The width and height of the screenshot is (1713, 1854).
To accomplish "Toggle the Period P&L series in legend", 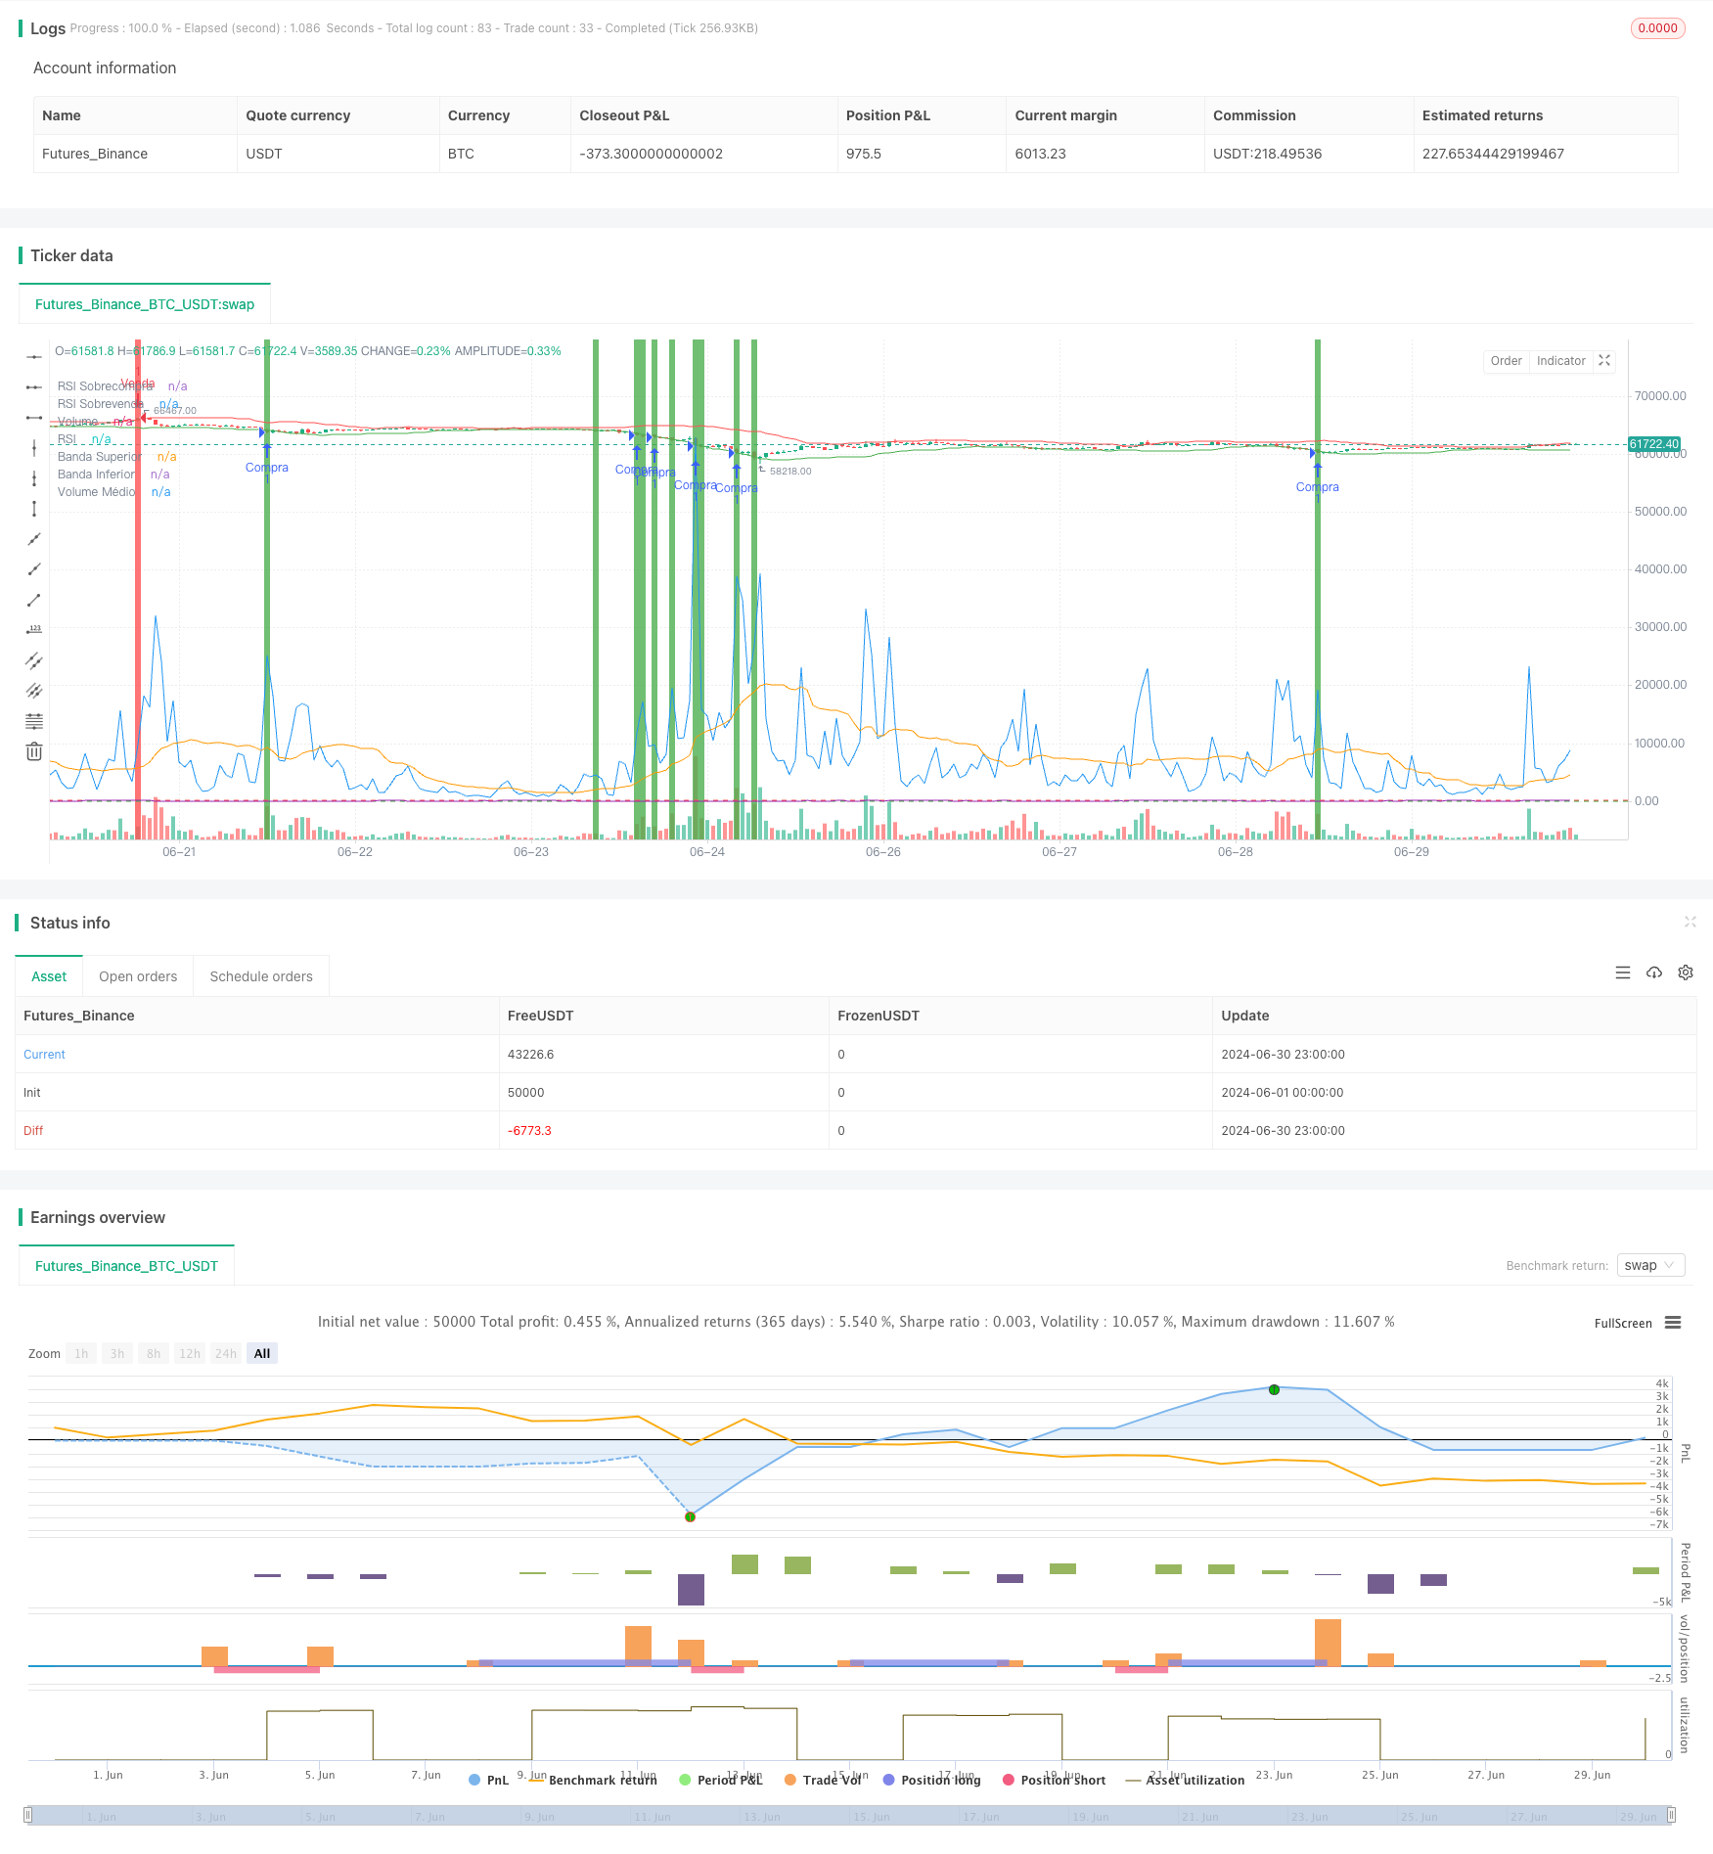I will click(721, 1780).
